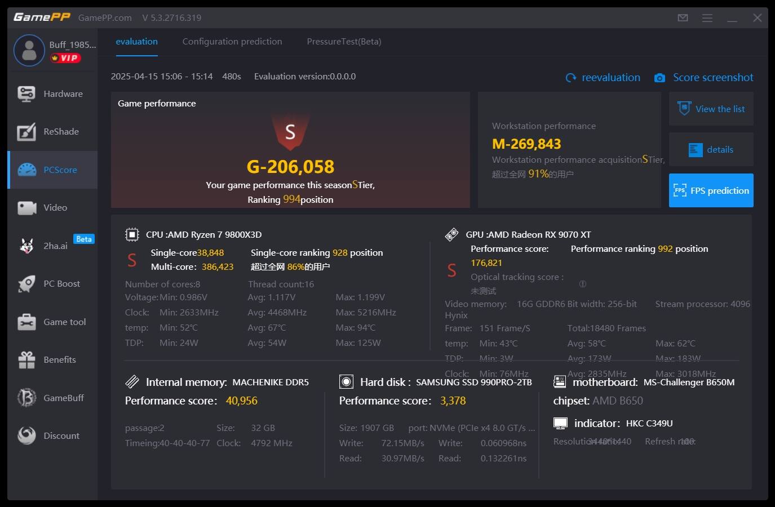Click the indicator monitor icon
The height and width of the screenshot is (507, 775).
pos(560,423)
